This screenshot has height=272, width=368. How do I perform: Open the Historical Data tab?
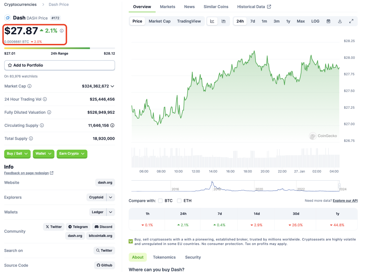(254, 7)
